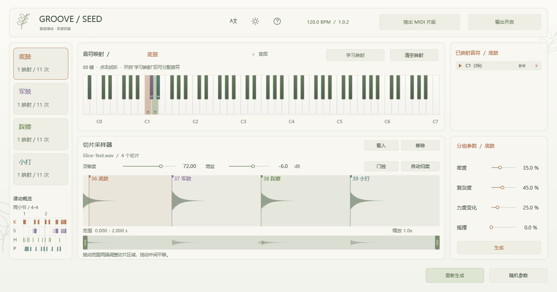Click the -6.0 gain value
Image resolution: width=557 pixels, height=292 pixels.
(x=283, y=166)
